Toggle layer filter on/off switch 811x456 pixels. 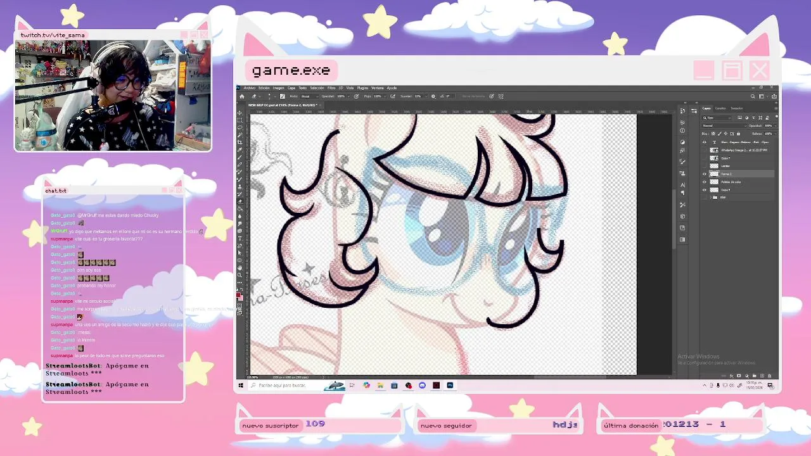(776, 117)
